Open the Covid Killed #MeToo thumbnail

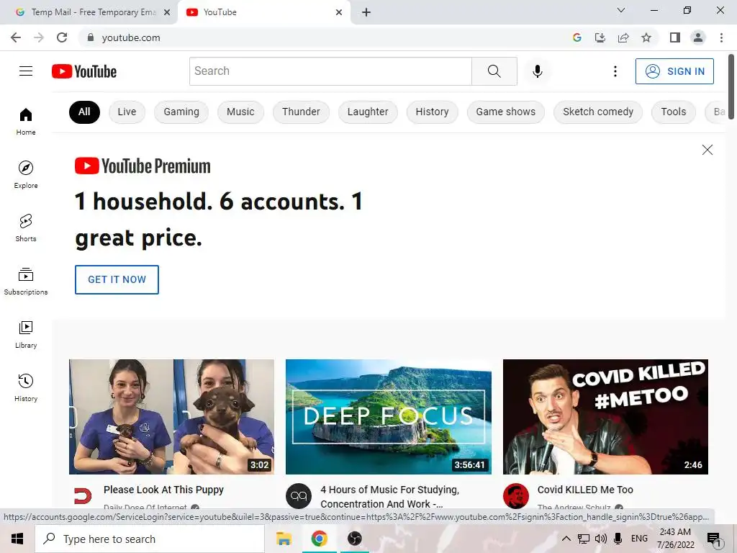[605, 417]
